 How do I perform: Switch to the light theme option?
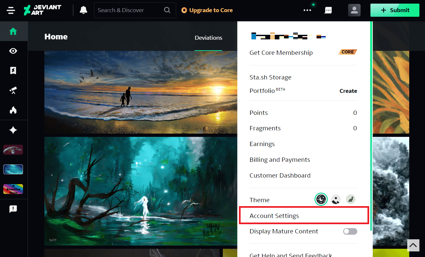click(336, 199)
